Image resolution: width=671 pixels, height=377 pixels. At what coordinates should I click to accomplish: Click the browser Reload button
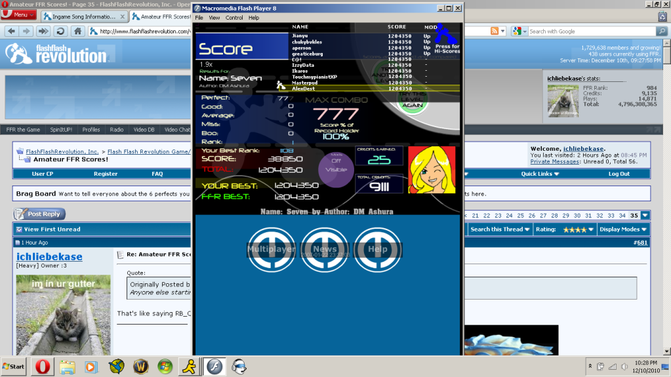pos(60,31)
